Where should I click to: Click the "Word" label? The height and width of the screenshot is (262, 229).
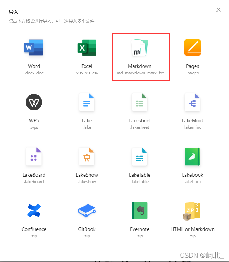pyautogui.click(x=34, y=66)
